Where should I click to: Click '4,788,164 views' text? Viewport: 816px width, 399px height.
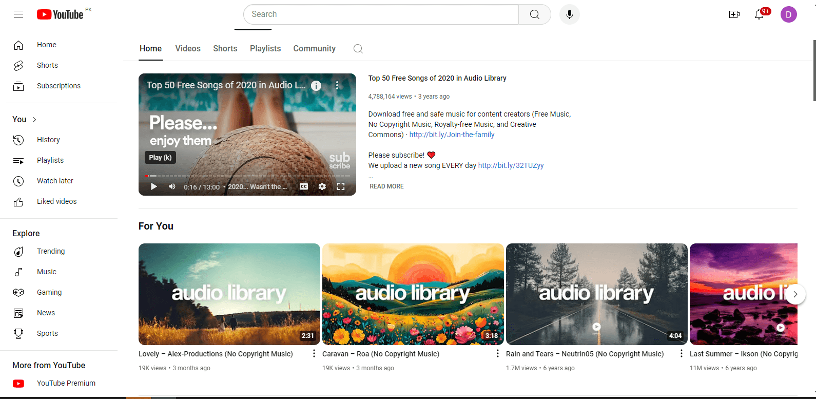(x=390, y=97)
